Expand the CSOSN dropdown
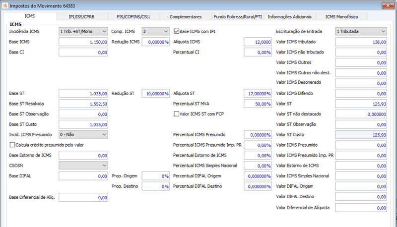The width and height of the screenshot is (397, 227). click(83, 166)
